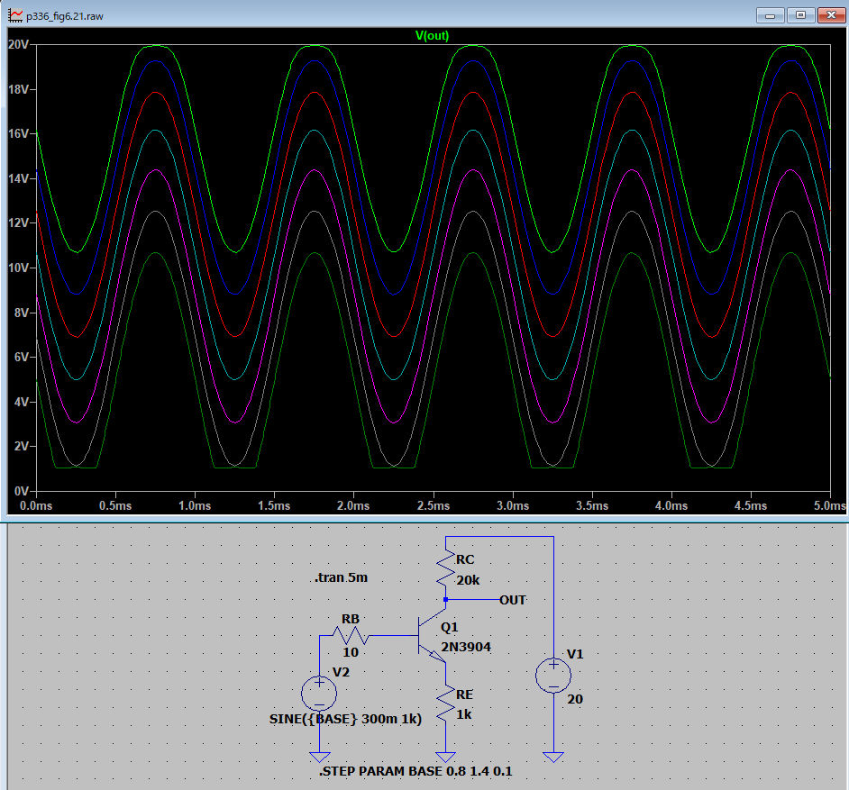
Task: Click the 2.5ms label on time axis
Action: pyautogui.click(x=432, y=507)
